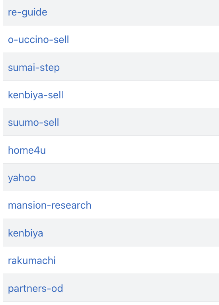The image size is (219, 305).
Task: Visit the suumo-sell link
Action: [33, 123]
